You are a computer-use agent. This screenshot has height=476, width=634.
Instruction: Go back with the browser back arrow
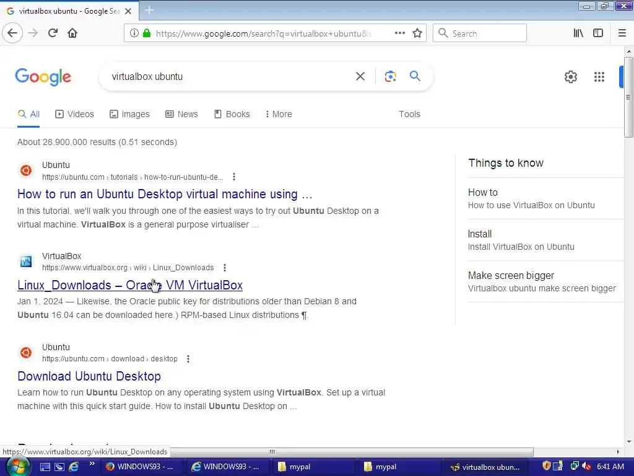point(12,33)
